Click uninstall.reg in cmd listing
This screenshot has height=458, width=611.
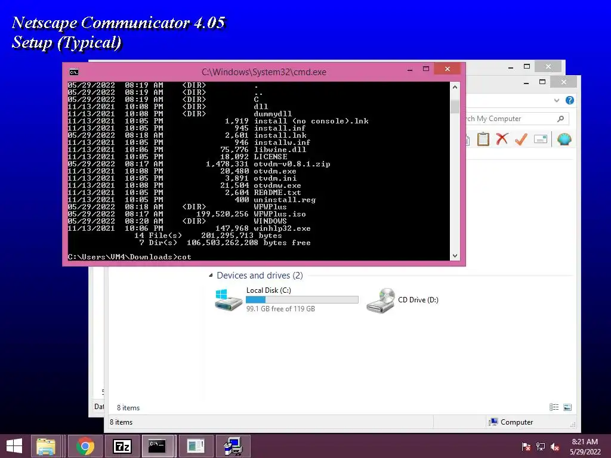point(285,200)
